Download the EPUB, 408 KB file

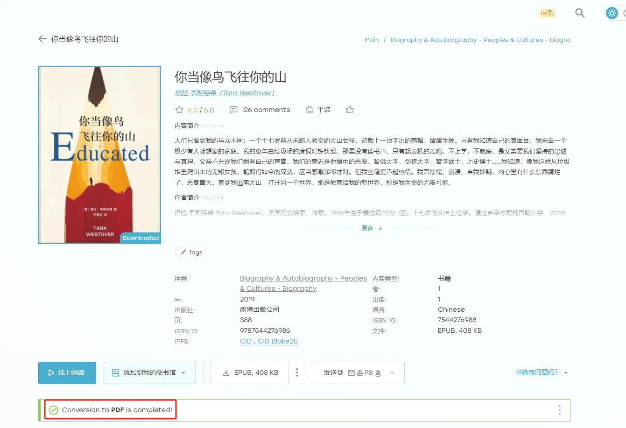click(250, 372)
